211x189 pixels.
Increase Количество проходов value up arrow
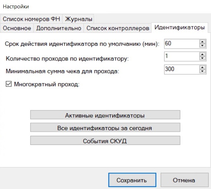click(202, 55)
